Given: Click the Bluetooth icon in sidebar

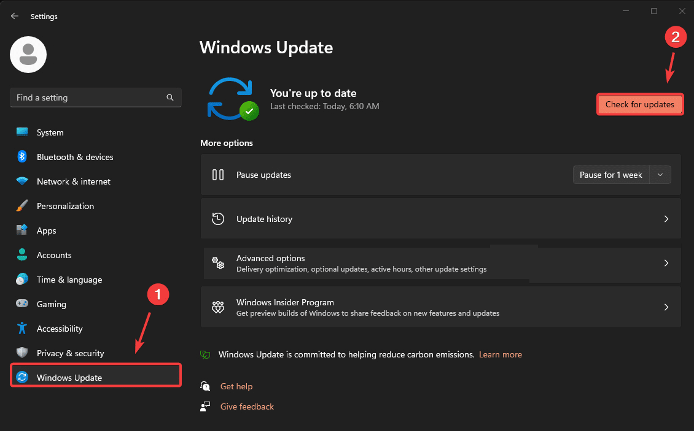Looking at the screenshot, I should point(22,157).
